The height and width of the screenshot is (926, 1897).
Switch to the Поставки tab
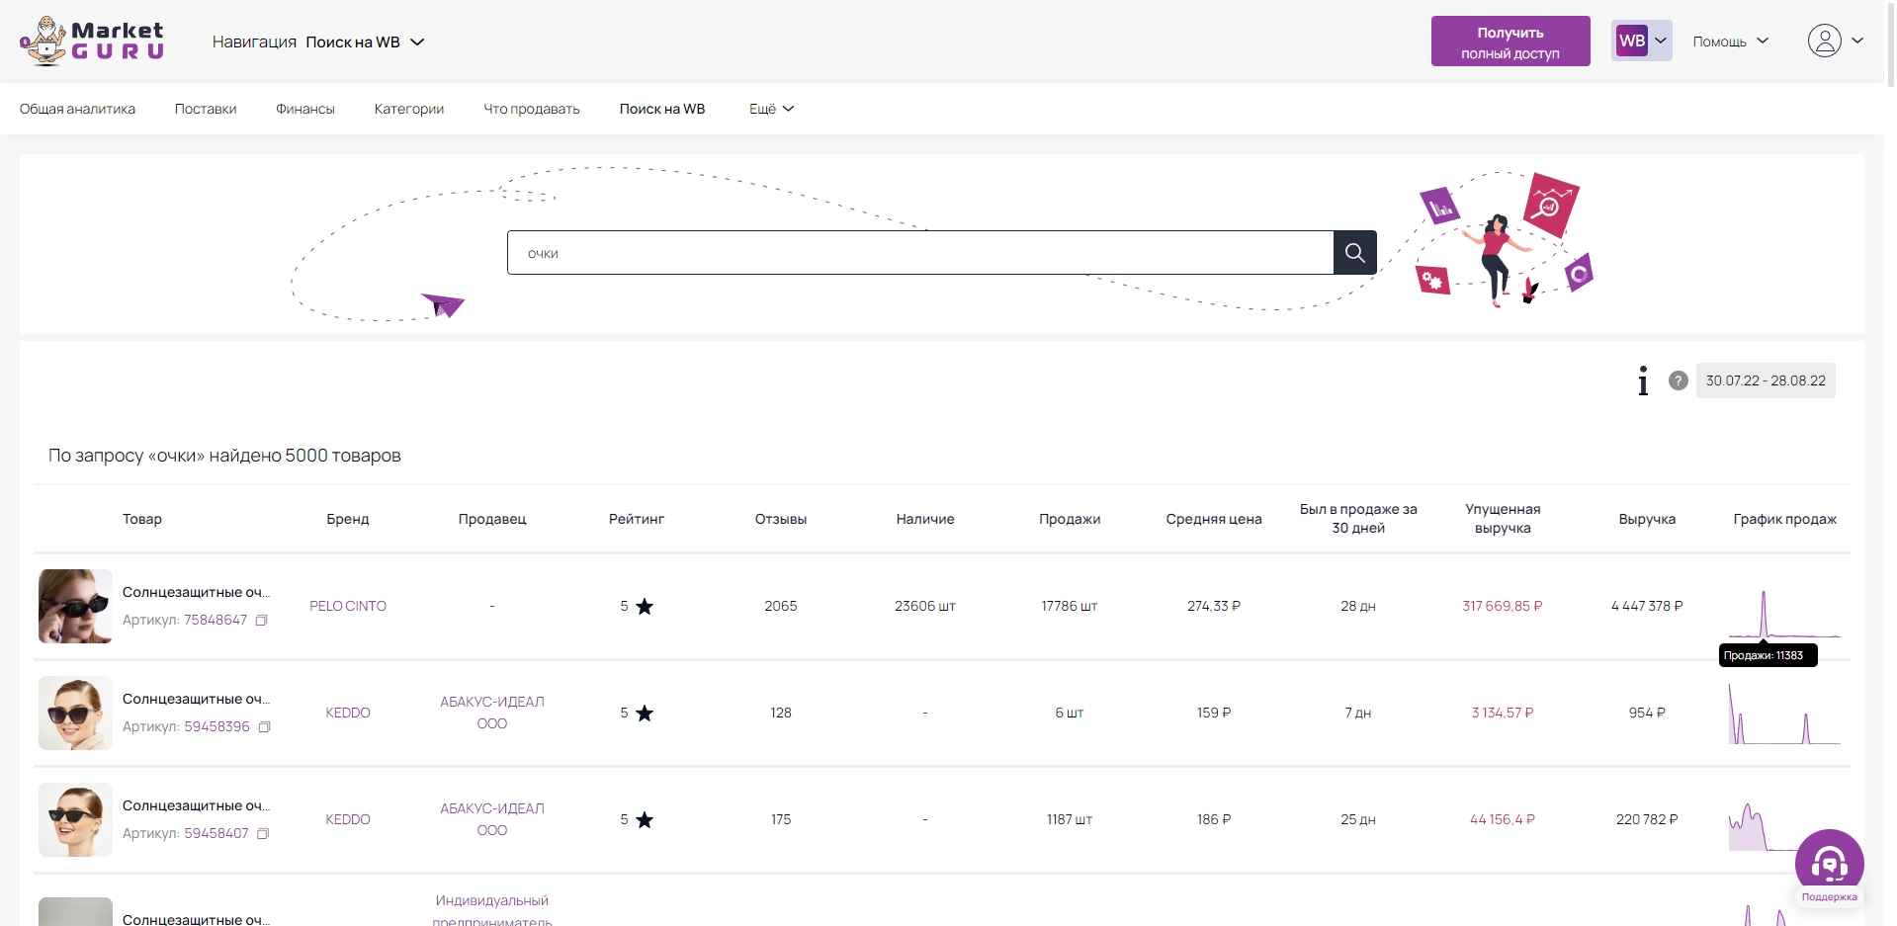point(206,109)
